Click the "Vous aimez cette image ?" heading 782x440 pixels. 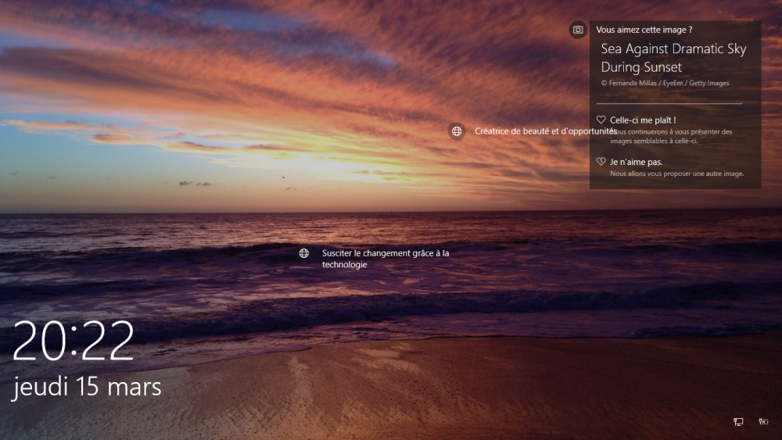point(644,30)
